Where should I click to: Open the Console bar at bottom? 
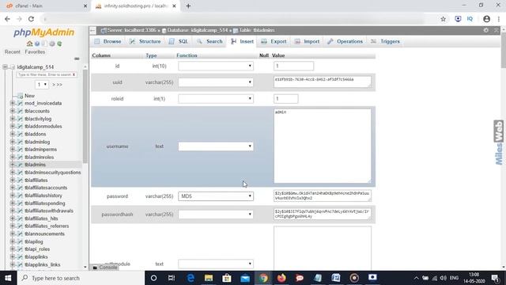point(105,268)
